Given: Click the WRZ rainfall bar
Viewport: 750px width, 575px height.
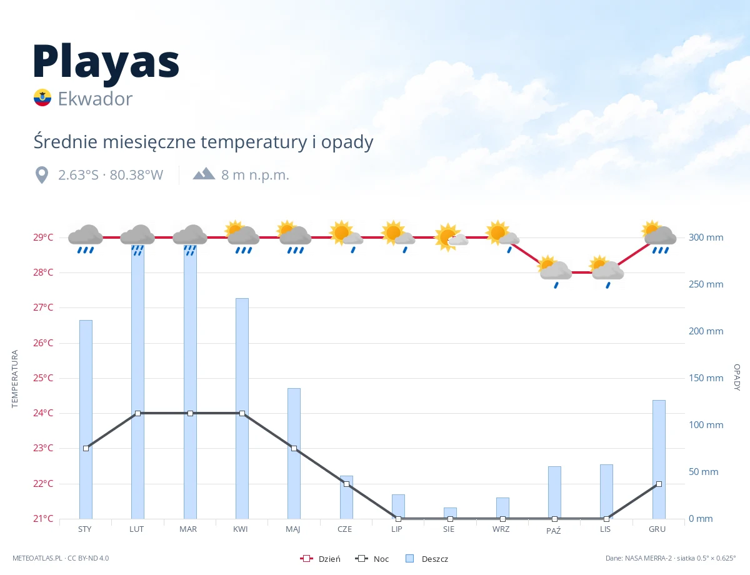Looking at the screenshot, I should [502, 508].
